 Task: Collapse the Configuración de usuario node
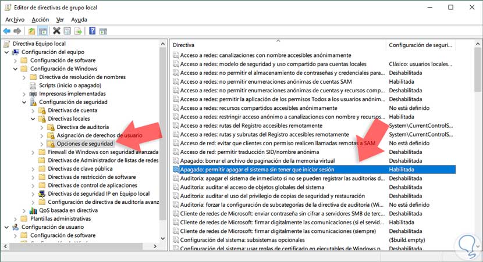(x=6, y=227)
